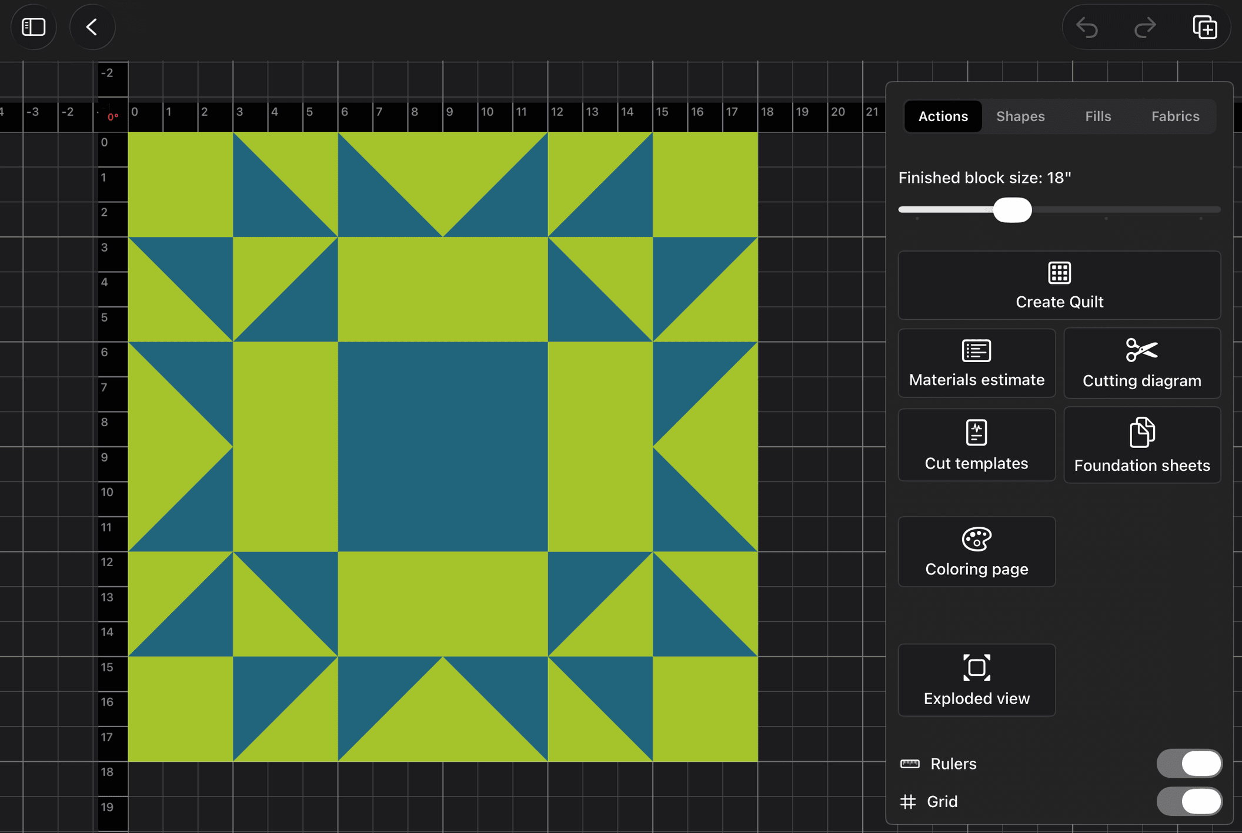This screenshot has width=1242, height=833.
Task: Click the Cutting diagram scissors icon
Action: (1141, 350)
